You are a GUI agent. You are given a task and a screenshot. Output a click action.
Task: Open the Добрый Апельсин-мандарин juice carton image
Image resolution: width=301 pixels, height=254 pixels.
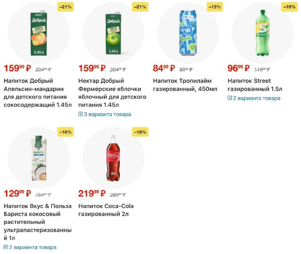coord(39,32)
